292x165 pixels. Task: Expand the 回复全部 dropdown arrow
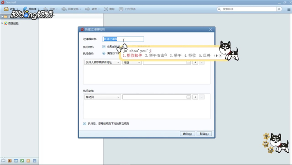point(80,9)
